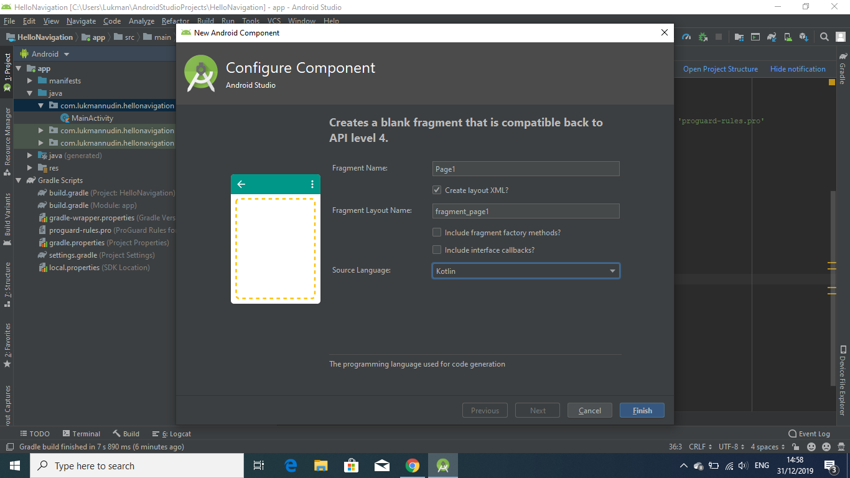Sync project with Gradle files icon
Image resolution: width=850 pixels, height=478 pixels.
[772, 37]
